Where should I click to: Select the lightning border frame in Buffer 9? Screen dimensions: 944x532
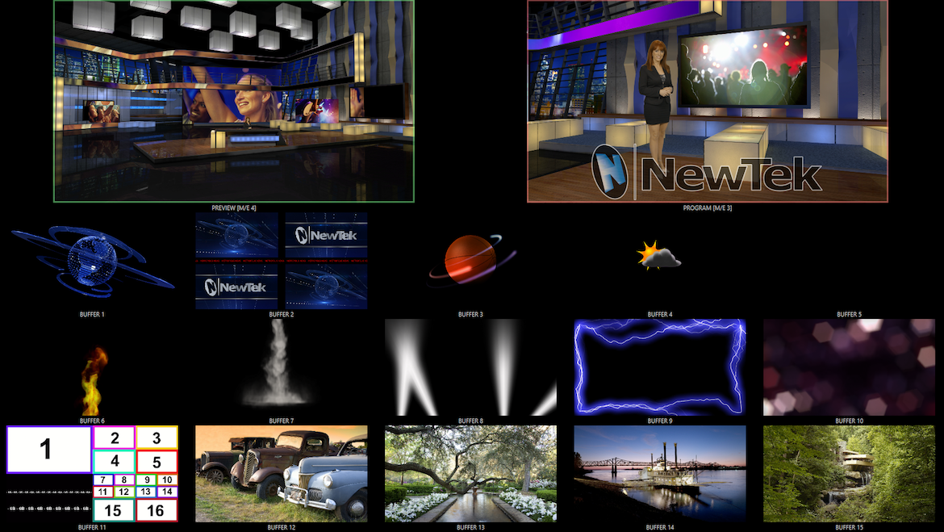point(658,367)
